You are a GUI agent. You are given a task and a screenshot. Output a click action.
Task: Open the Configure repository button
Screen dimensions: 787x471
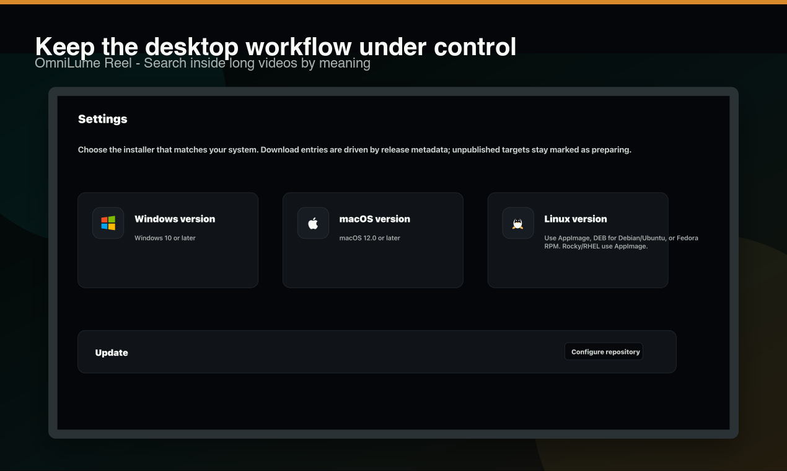pyautogui.click(x=604, y=351)
